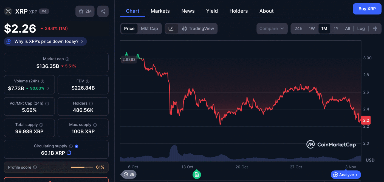Click the share icon button
The height and width of the screenshot is (182, 384).
pos(103,11)
